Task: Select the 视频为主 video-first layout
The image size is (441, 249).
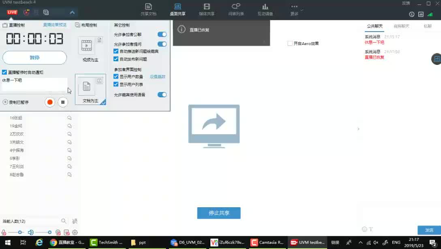Action: tap(90, 49)
